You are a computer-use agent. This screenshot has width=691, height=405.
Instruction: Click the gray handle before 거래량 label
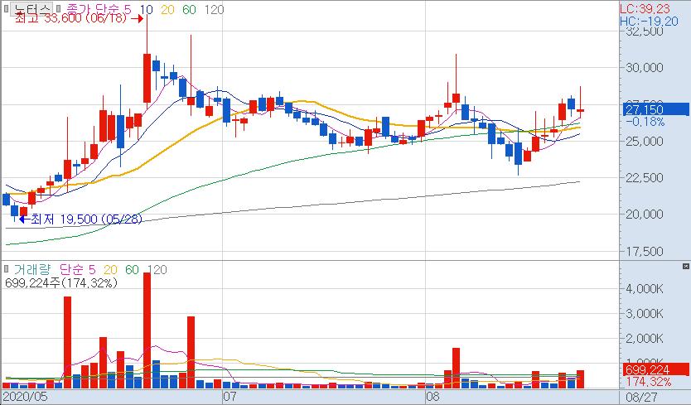[6, 268]
